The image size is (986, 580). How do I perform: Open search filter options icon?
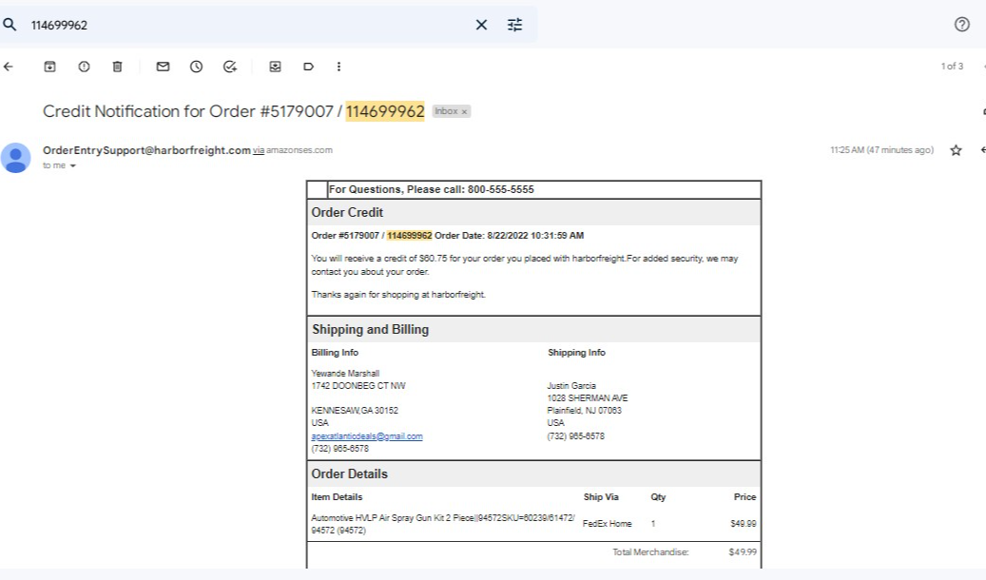514,25
